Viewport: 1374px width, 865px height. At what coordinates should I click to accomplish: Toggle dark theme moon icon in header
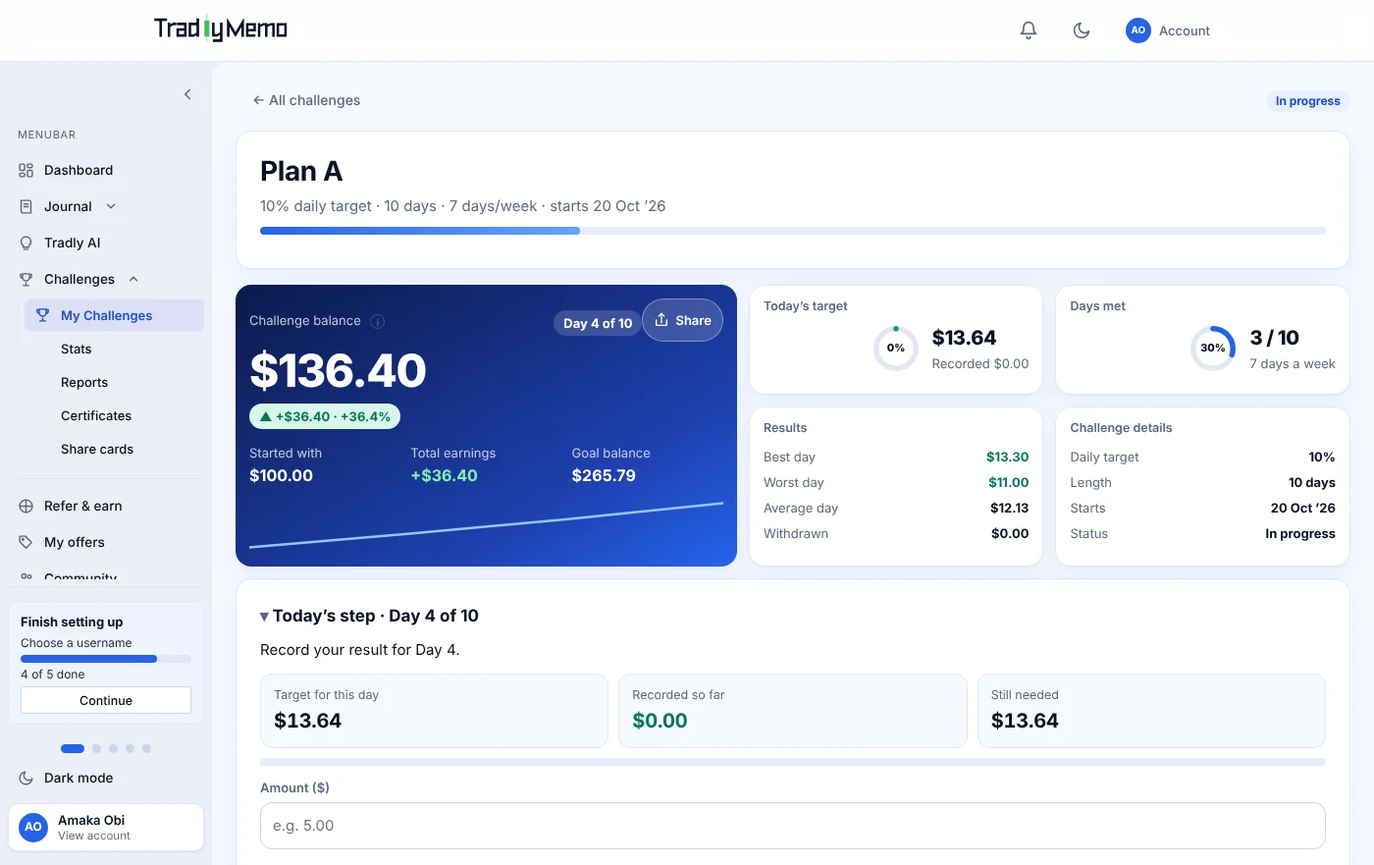pyautogui.click(x=1082, y=30)
